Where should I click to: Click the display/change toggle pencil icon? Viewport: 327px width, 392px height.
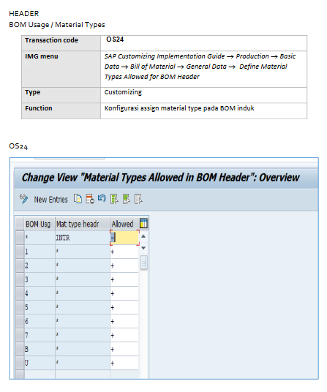(x=23, y=199)
